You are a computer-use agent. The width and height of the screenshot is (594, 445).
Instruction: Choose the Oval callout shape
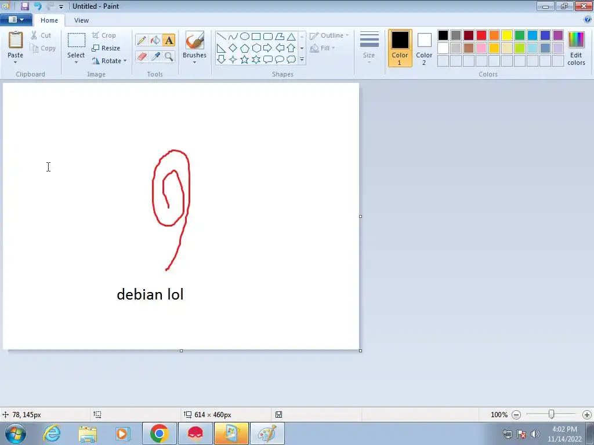[280, 60]
